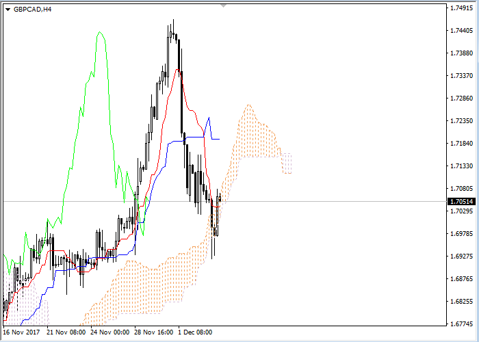479x342 pixels.
Task: Click price scale value 1.68765
Action: [462, 279]
